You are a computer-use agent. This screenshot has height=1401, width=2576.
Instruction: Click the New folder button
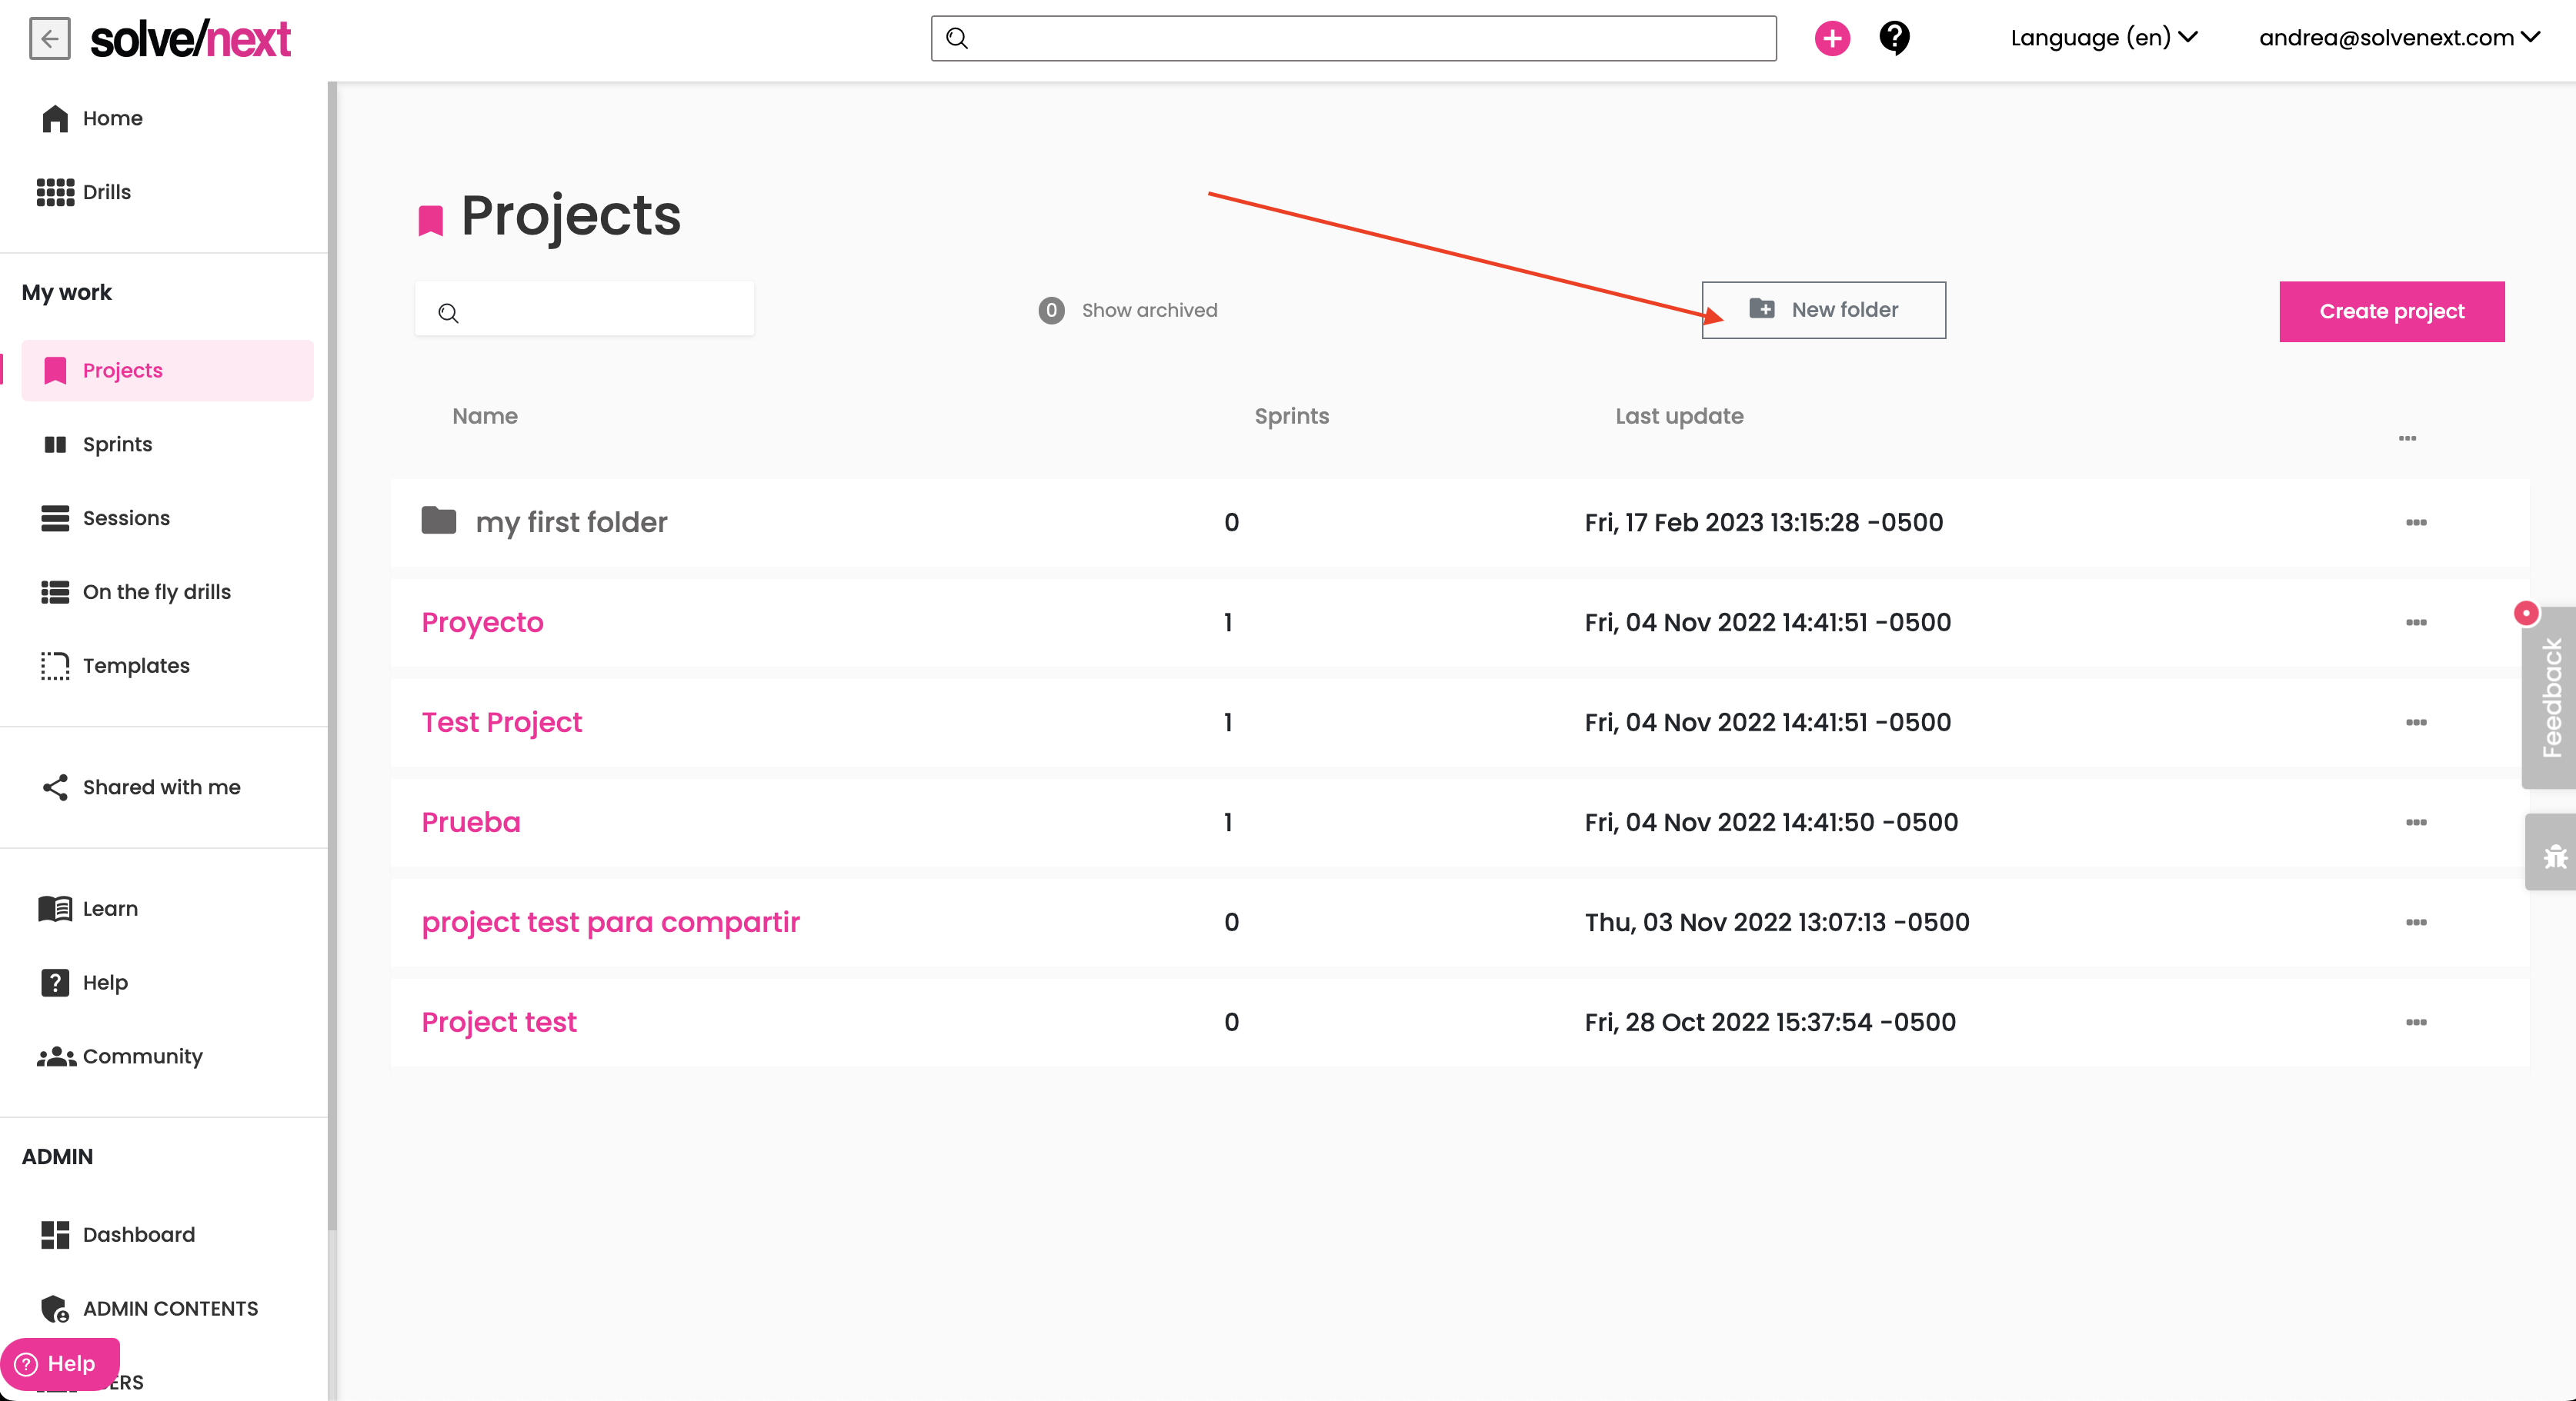1824,310
